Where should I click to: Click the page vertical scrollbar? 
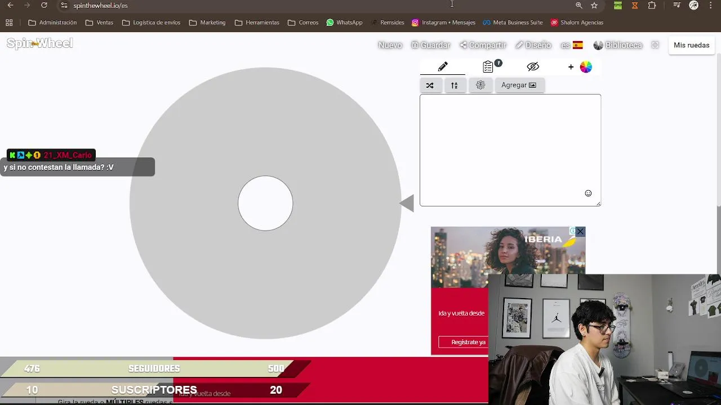coord(718,129)
